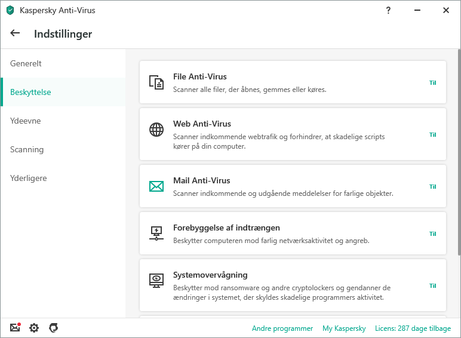Toggle File Anti-Virus Til switch
Screen dimensions: 461x338
pyautogui.click(x=433, y=82)
